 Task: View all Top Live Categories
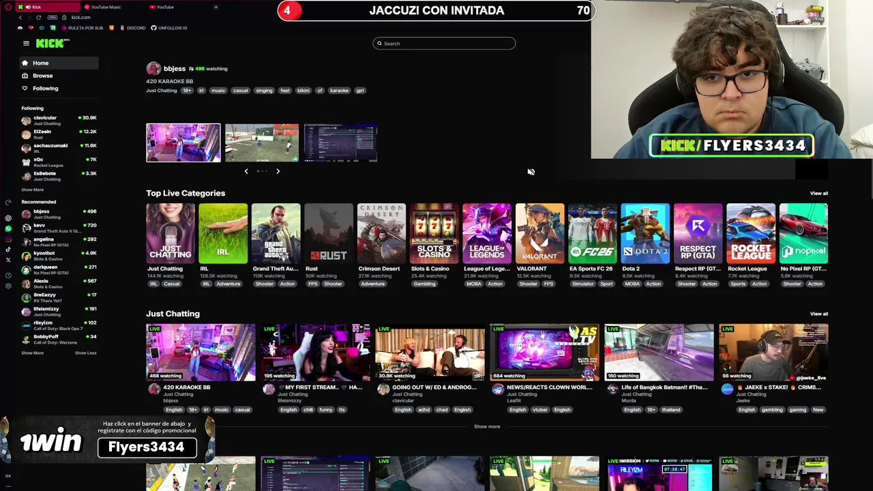point(818,194)
